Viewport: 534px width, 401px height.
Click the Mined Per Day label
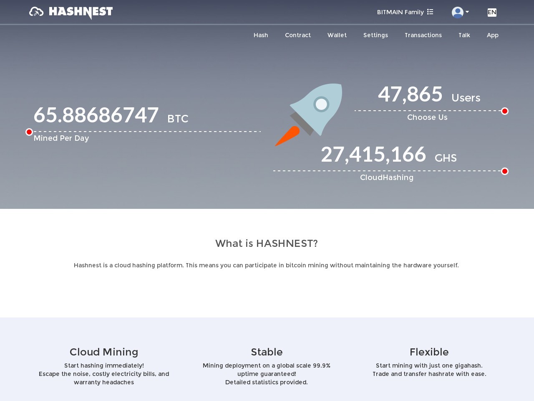pos(61,138)
